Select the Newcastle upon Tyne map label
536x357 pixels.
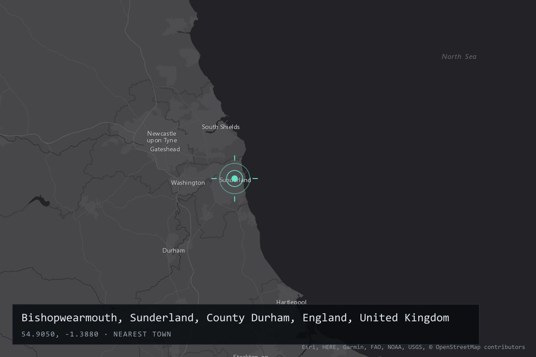tap(162, 137)
